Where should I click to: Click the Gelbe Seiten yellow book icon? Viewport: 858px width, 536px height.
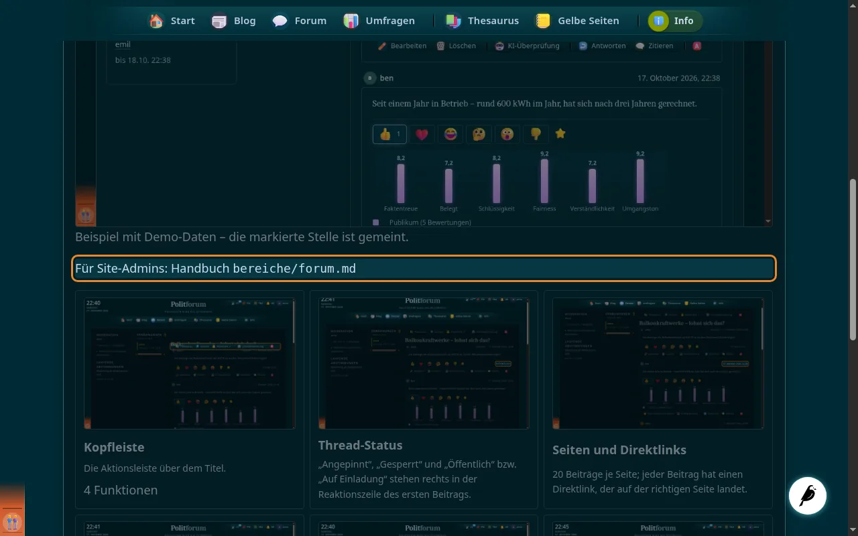tap(542, 21)
